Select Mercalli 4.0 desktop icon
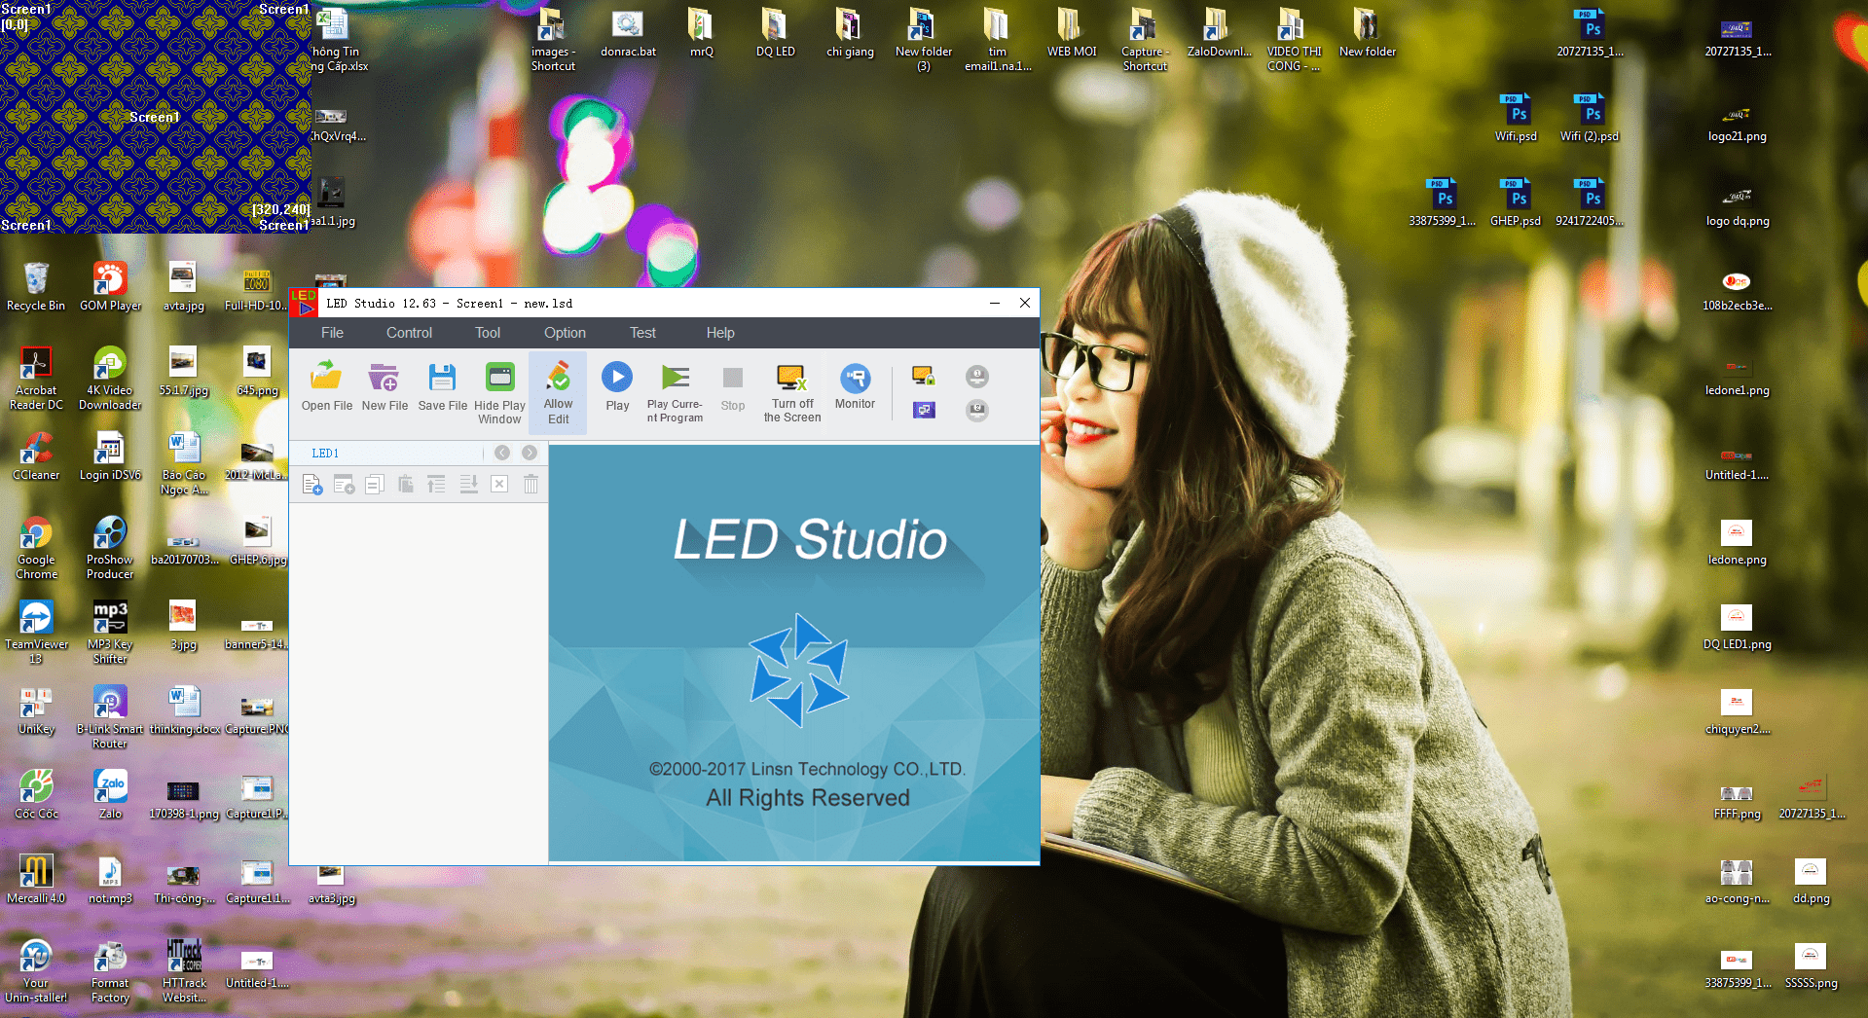This screenshot has width=1868, height=1018. pyautogui.click(x=36, y=880)
